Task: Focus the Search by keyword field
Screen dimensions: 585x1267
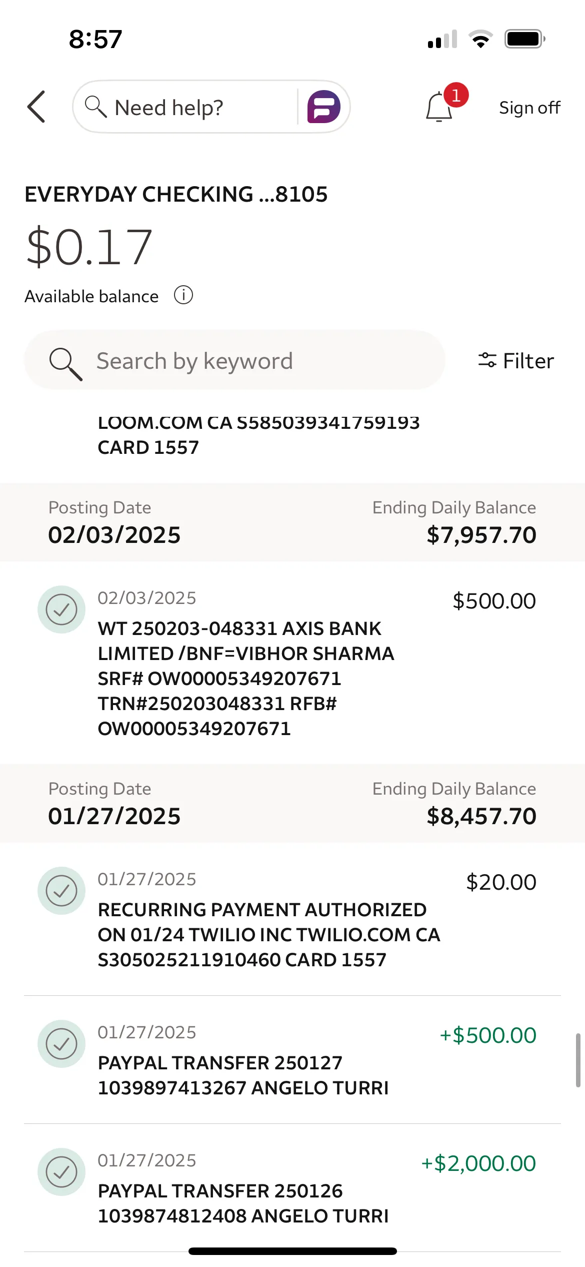Action: [x=234, y=360]
